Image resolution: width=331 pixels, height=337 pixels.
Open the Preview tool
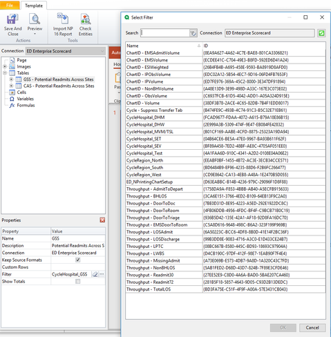click(x=35, y=19)
